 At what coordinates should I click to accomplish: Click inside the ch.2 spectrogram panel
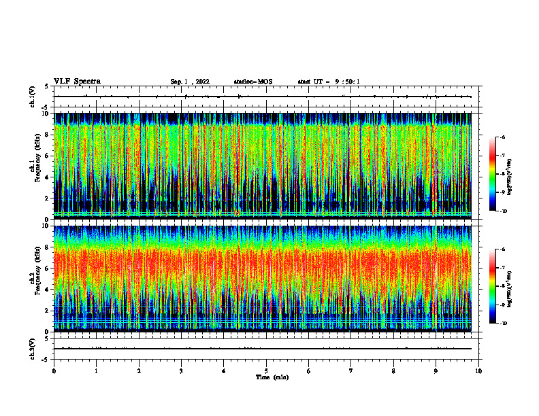click(263, 279)
